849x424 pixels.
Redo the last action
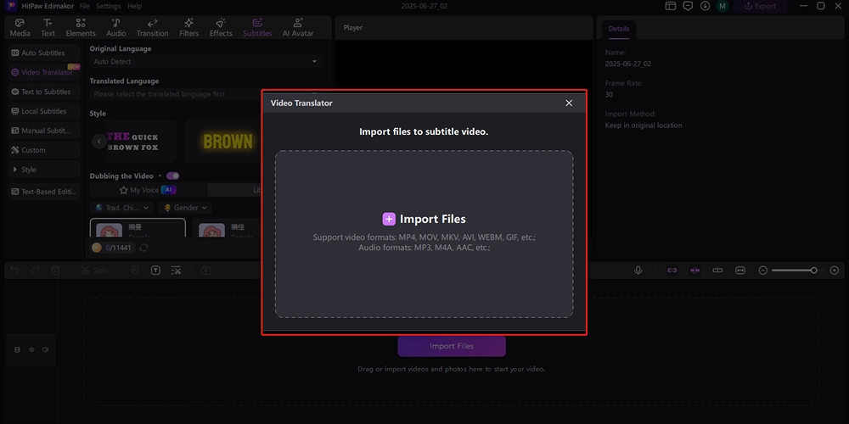tap(35, 271)
